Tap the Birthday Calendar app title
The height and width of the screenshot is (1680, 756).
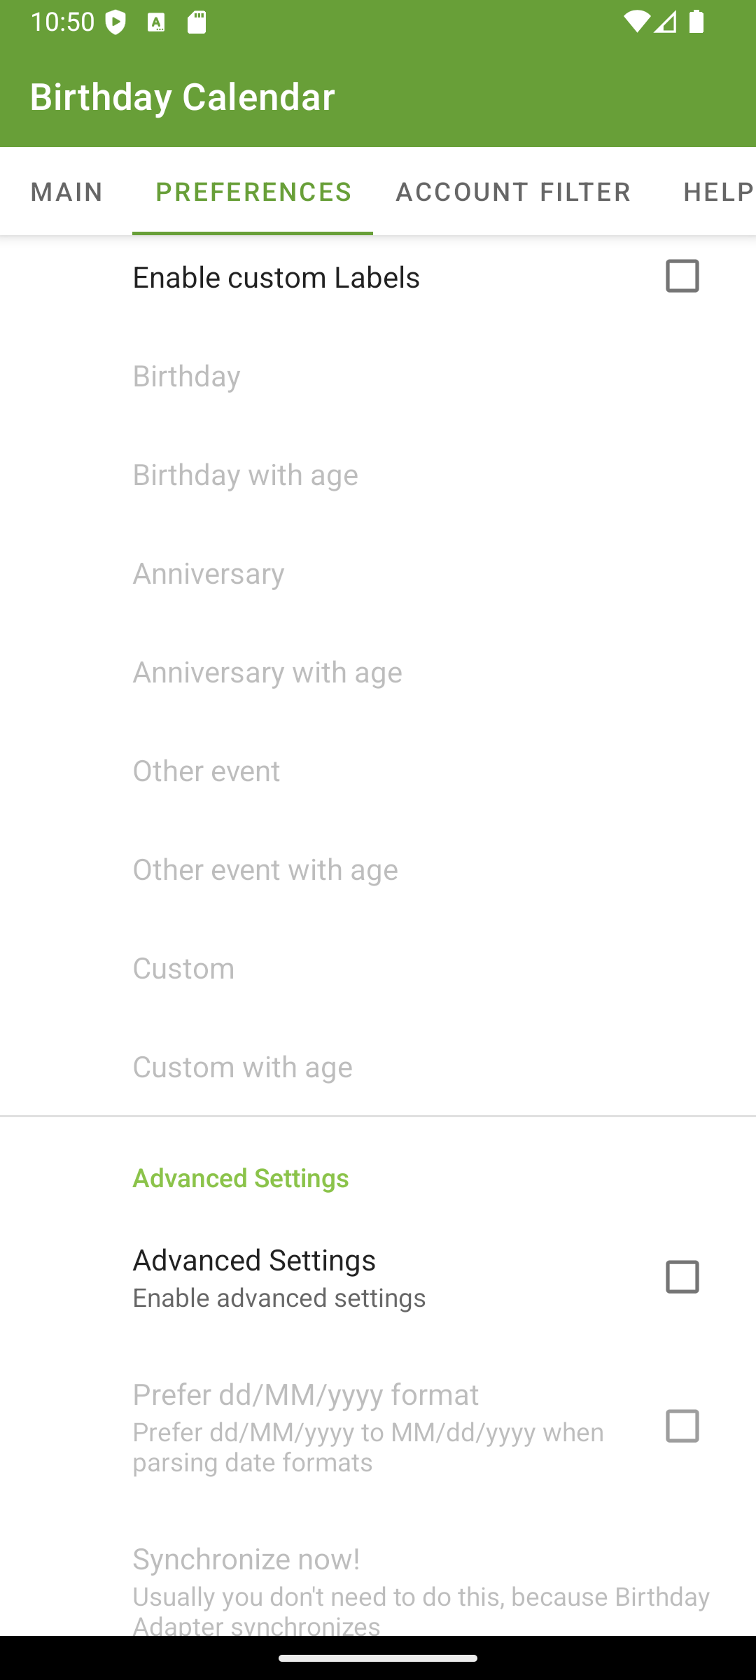point(182,97)
